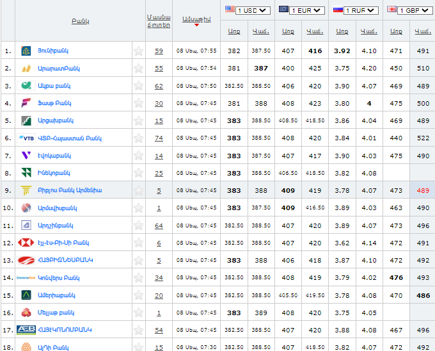The image size is (435, 351).
Task: Open the ՎՏԲ-Հայաստան Բանկ link
Action: pyautogui.click(x=70, y=138)
